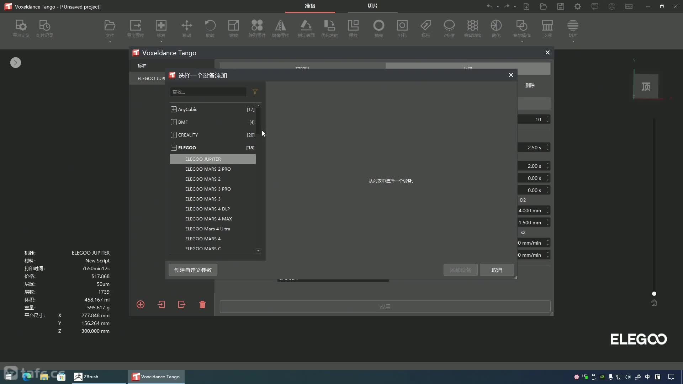Click the stepper on the 4.000 mm field
This screenshot has height=384, width=683.
click(x=548, y=210)
